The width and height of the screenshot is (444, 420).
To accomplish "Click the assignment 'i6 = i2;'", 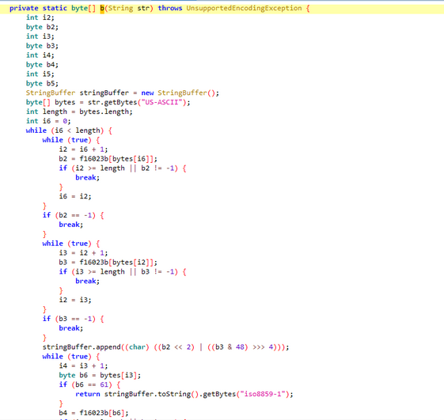I will tap(75, 196).
